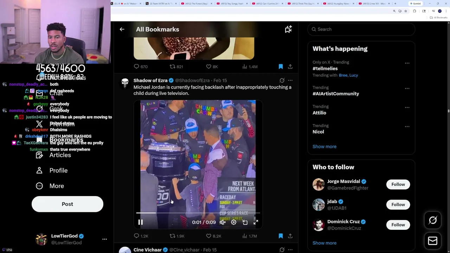Switch to Trey Songz YouTube tab
This screenshot has width=450, height=253.
232,4
